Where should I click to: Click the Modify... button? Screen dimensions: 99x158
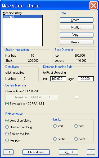pos(76,27)
